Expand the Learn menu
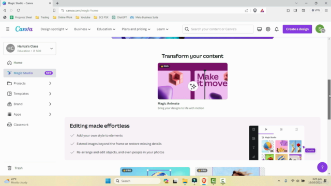 coord(162,29)
